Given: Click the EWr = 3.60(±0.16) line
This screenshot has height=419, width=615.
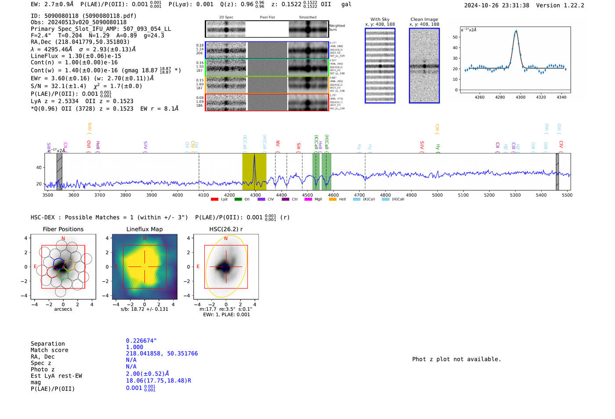Looking at the screenshot, I should [92, 78].
